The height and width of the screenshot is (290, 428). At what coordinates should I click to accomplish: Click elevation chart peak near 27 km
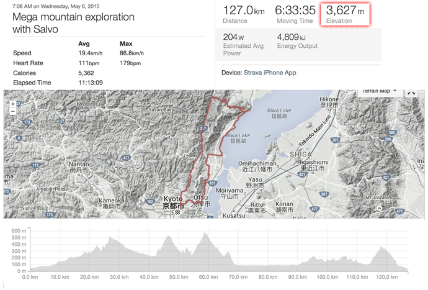110,238
